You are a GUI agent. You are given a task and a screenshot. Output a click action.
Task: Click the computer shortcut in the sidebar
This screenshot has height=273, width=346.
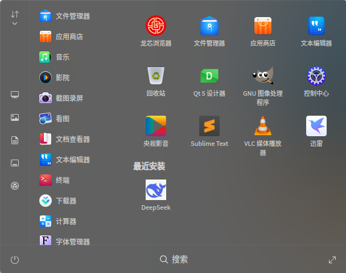tap(15, 95)
